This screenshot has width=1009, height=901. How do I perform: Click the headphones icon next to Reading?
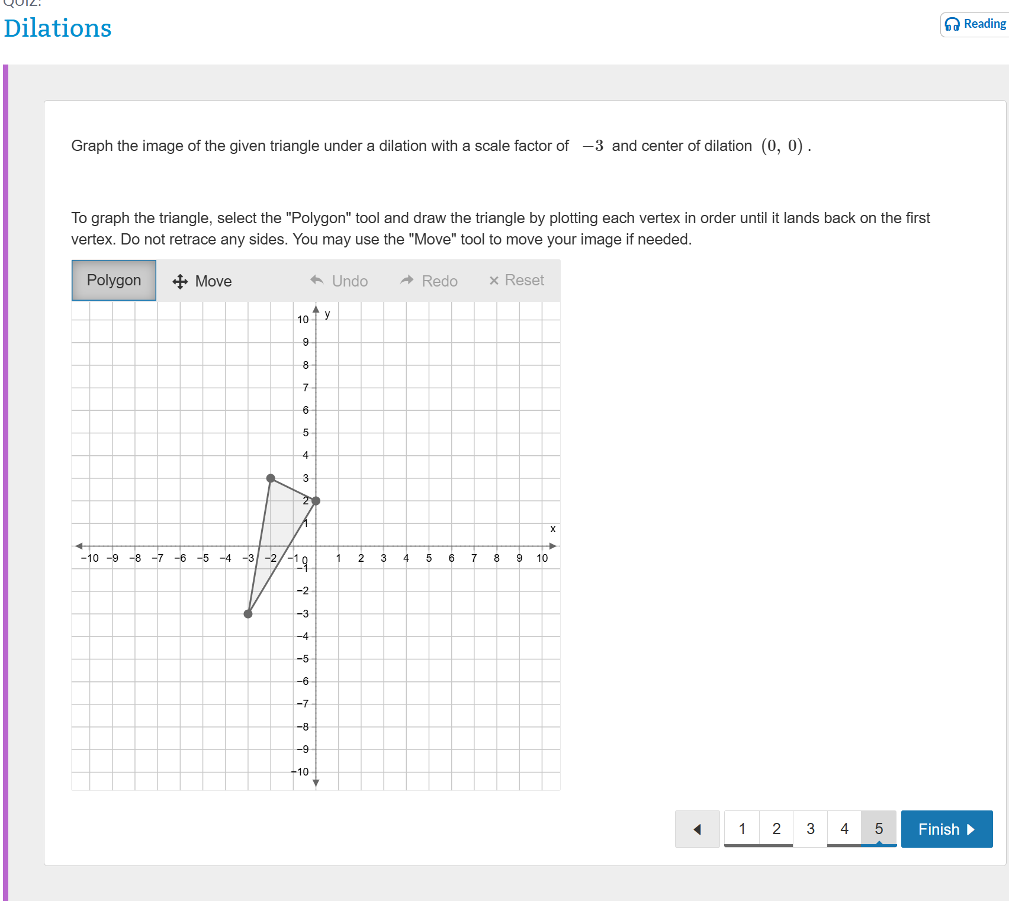coord(953,24)
